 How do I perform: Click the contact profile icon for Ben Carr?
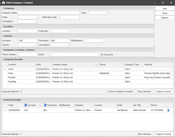pos(168,110)
